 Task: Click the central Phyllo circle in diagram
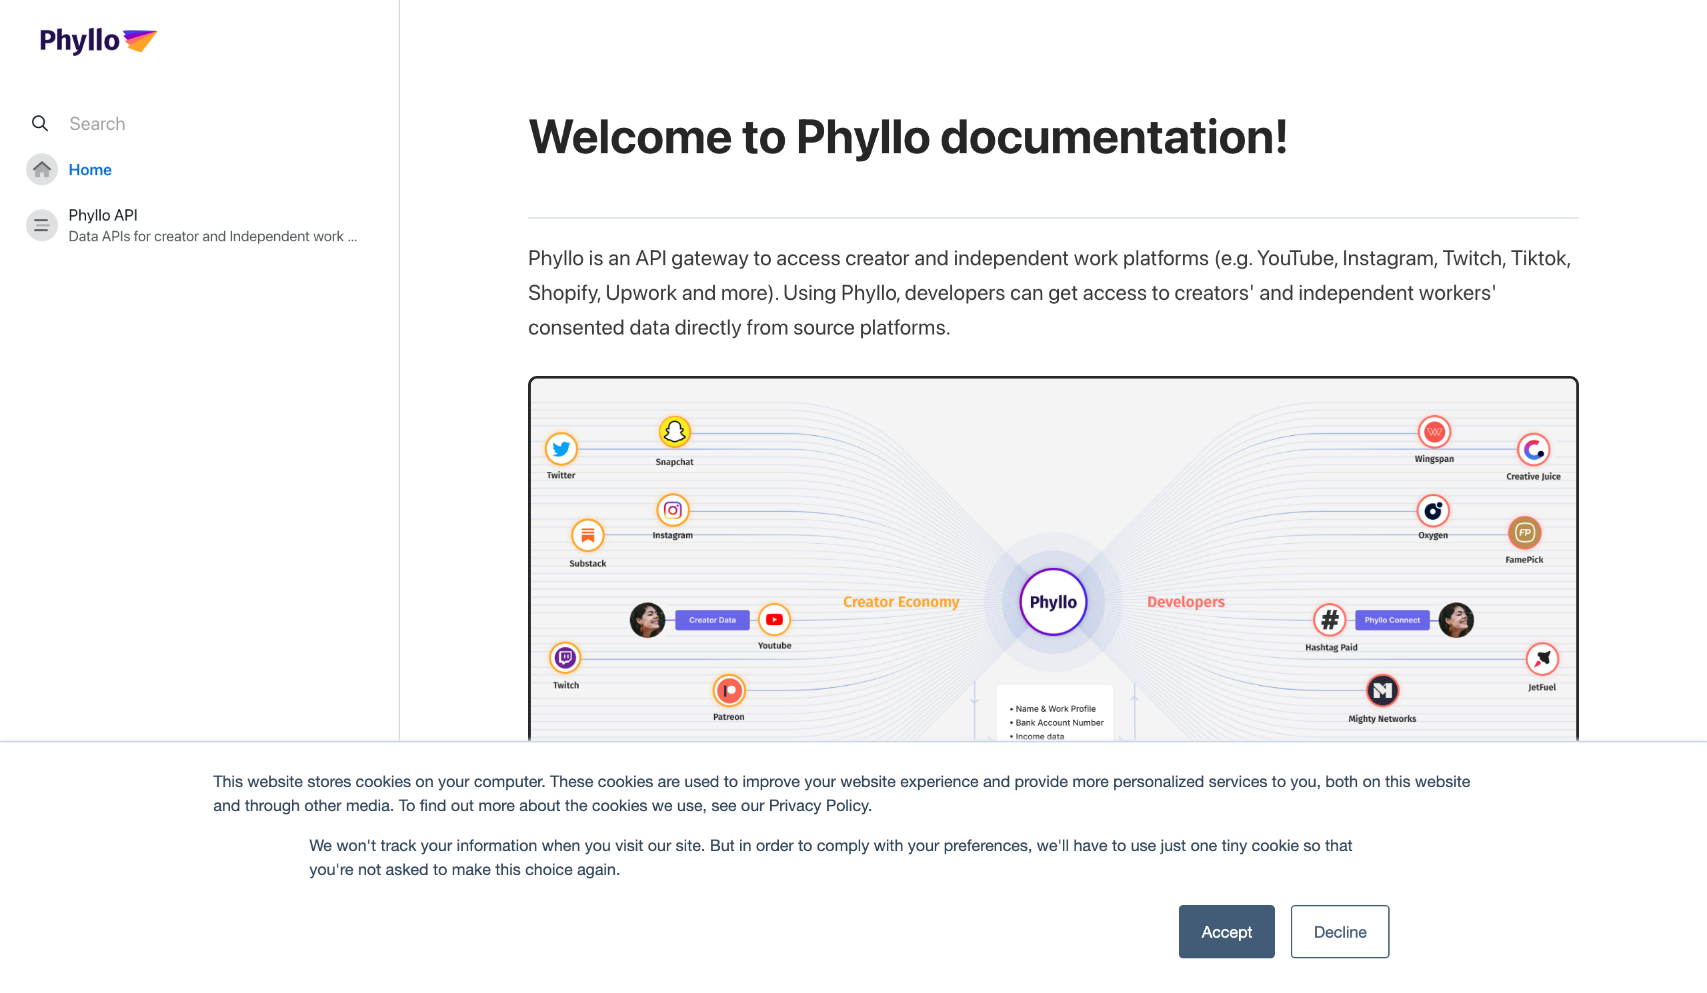(1054, 602)
